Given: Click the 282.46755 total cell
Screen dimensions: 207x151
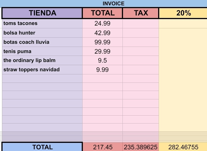Looking at the screenshot, I should click(183, 147).
